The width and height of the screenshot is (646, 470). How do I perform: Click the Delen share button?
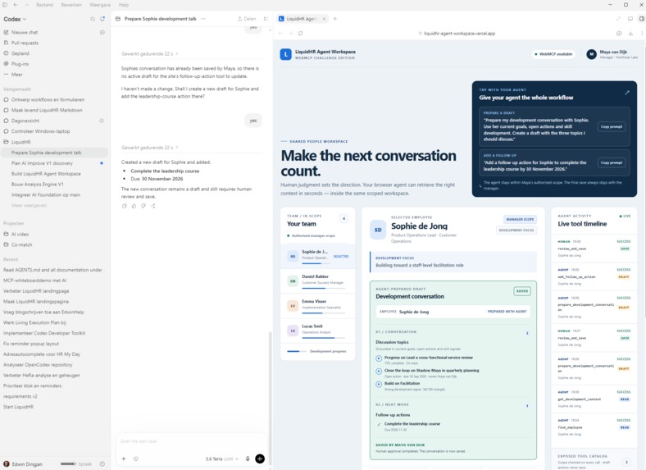[x=247, y=19]
